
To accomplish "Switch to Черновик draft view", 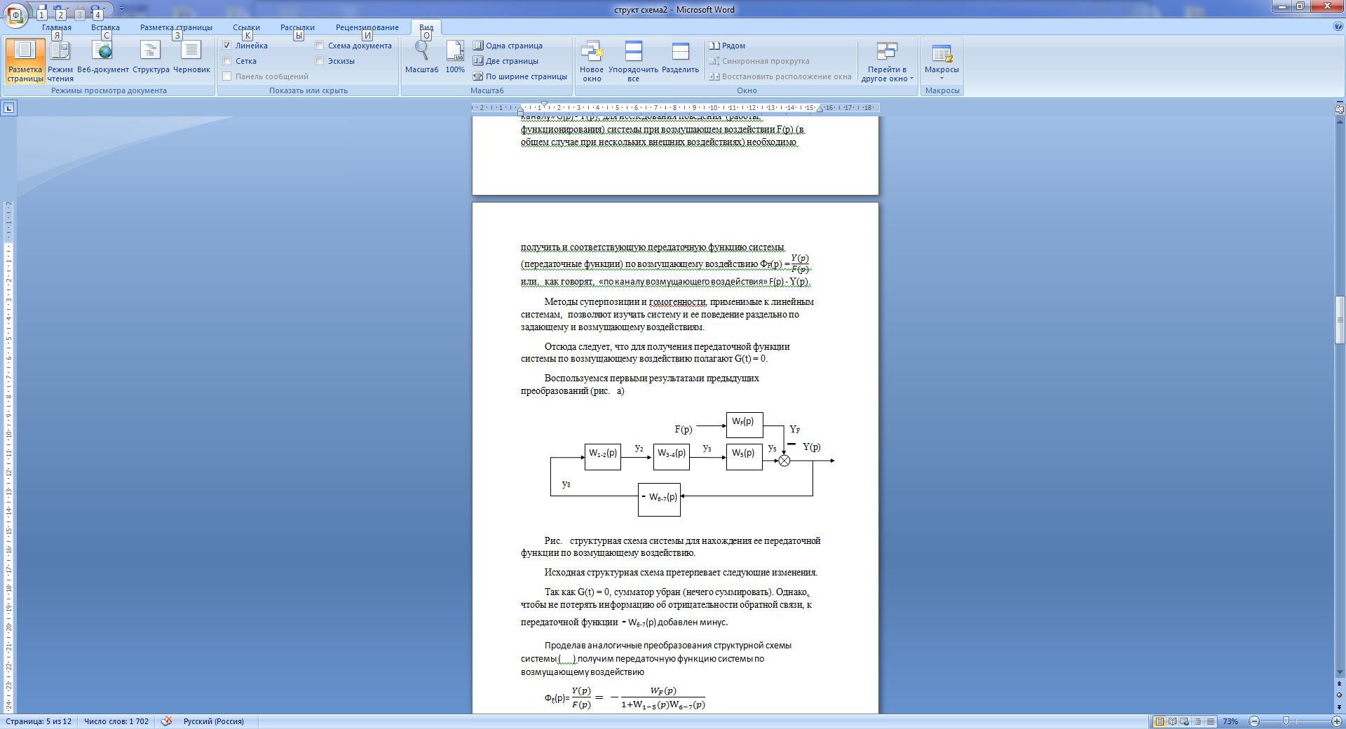I will pyautogui.click(x=191, y=57).
